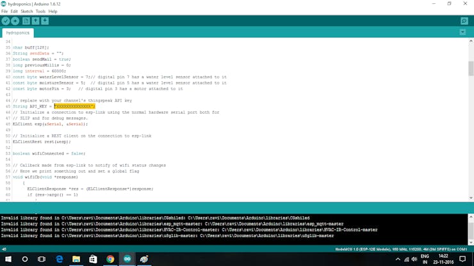Click the Verify sketch checkmark button
Screen dimensions: 474x266
[x=6, y=21]
